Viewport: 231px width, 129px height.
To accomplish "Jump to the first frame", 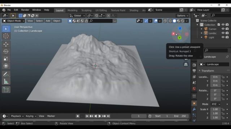I will tap(87, 116).
